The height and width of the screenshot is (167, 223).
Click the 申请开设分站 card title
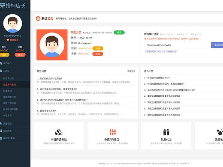tap(59, 140)
